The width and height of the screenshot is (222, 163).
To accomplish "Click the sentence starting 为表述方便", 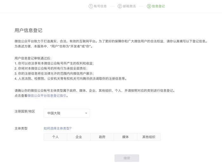I will click(x=54, y=46).
